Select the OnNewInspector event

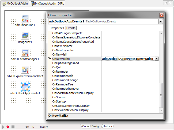click(x=63, y=50)
